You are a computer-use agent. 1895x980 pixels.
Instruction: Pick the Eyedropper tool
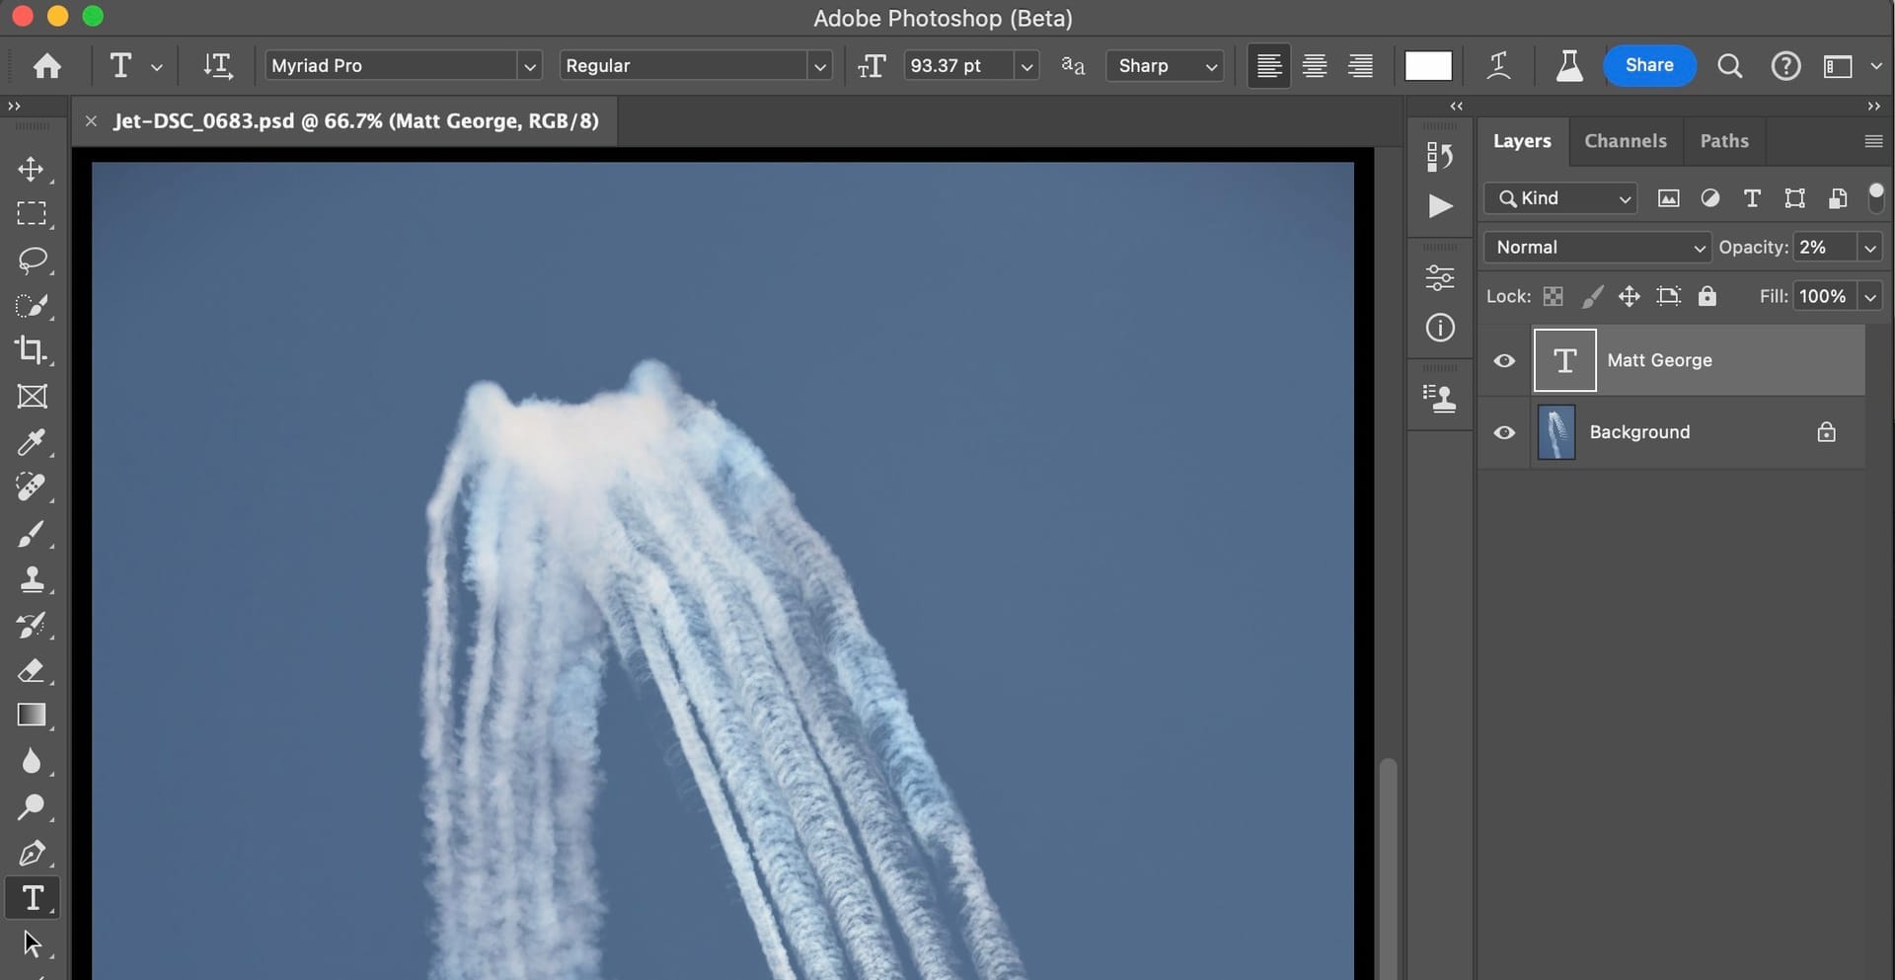point(31,442)
